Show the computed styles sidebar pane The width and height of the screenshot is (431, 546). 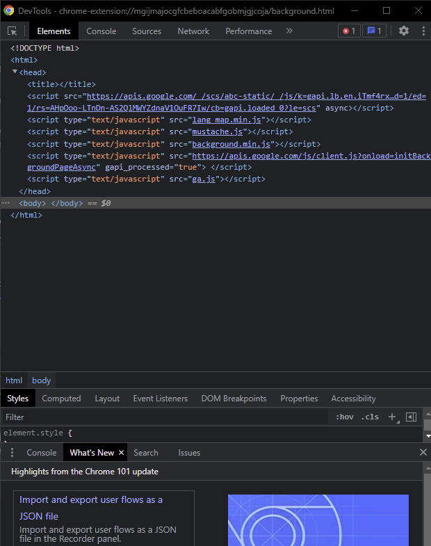coord(411,417)
